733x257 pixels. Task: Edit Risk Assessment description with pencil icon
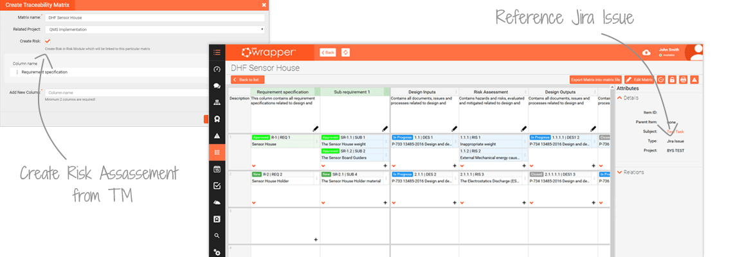tap(523, 128)
